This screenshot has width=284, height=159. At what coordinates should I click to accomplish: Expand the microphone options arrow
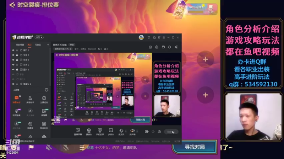click(x=126, y=131)
